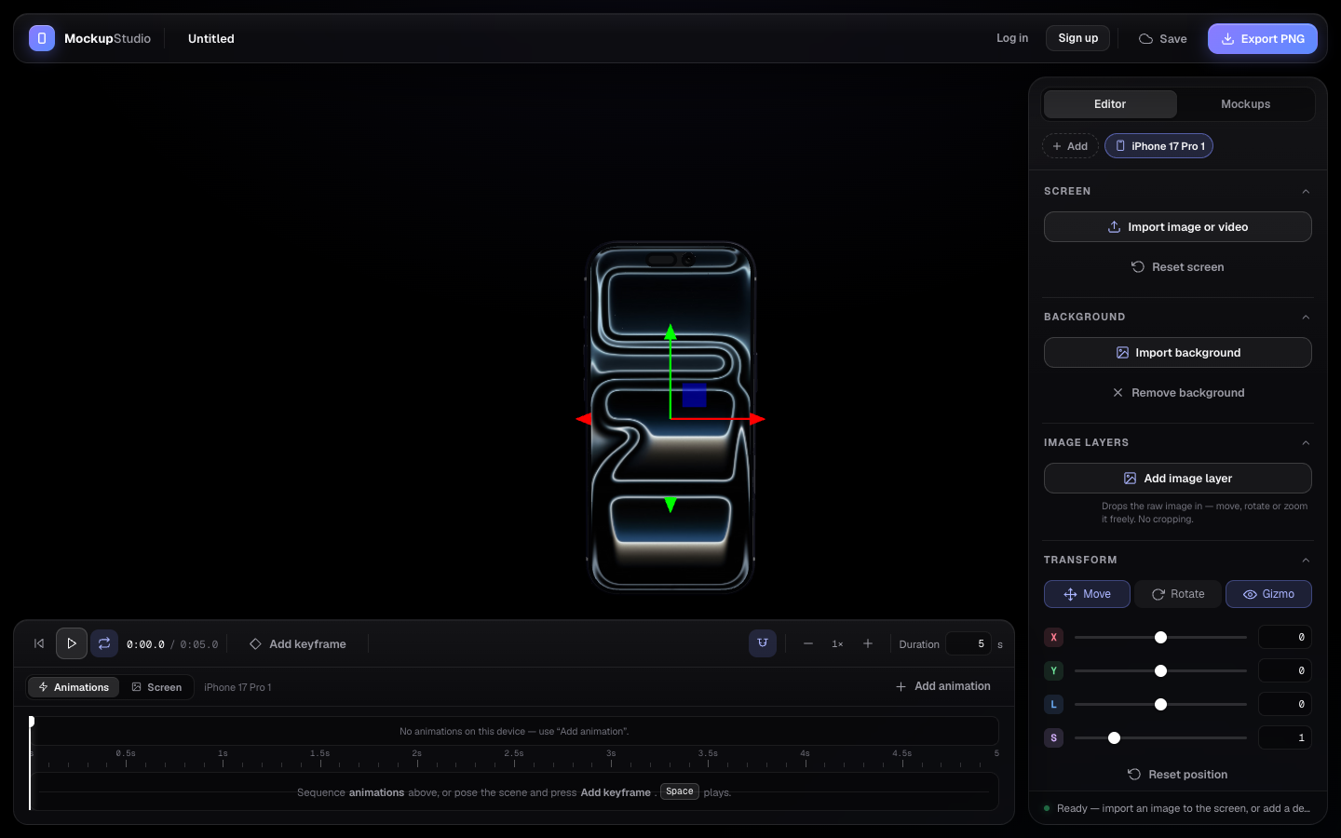Click the Add device chip

[1070, 146]
